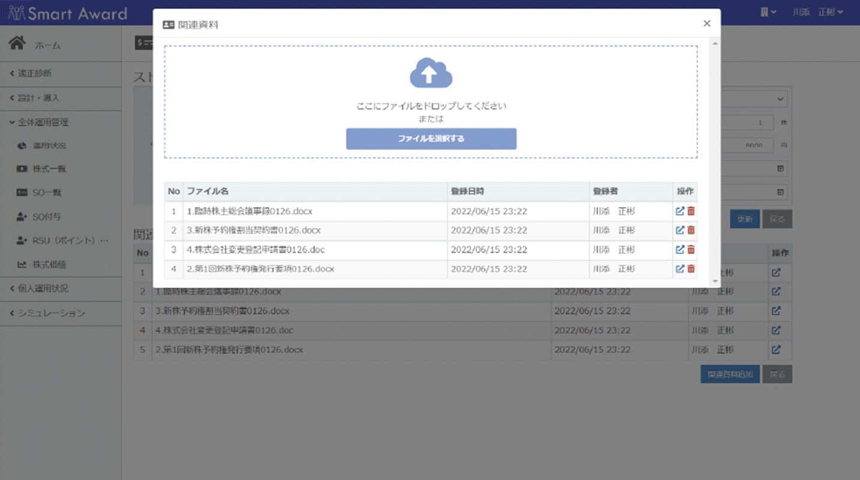The width and height of the screenshot is (860, 480).
Task: Open 株式一覧 menu item
Action: tap(49, 169)
